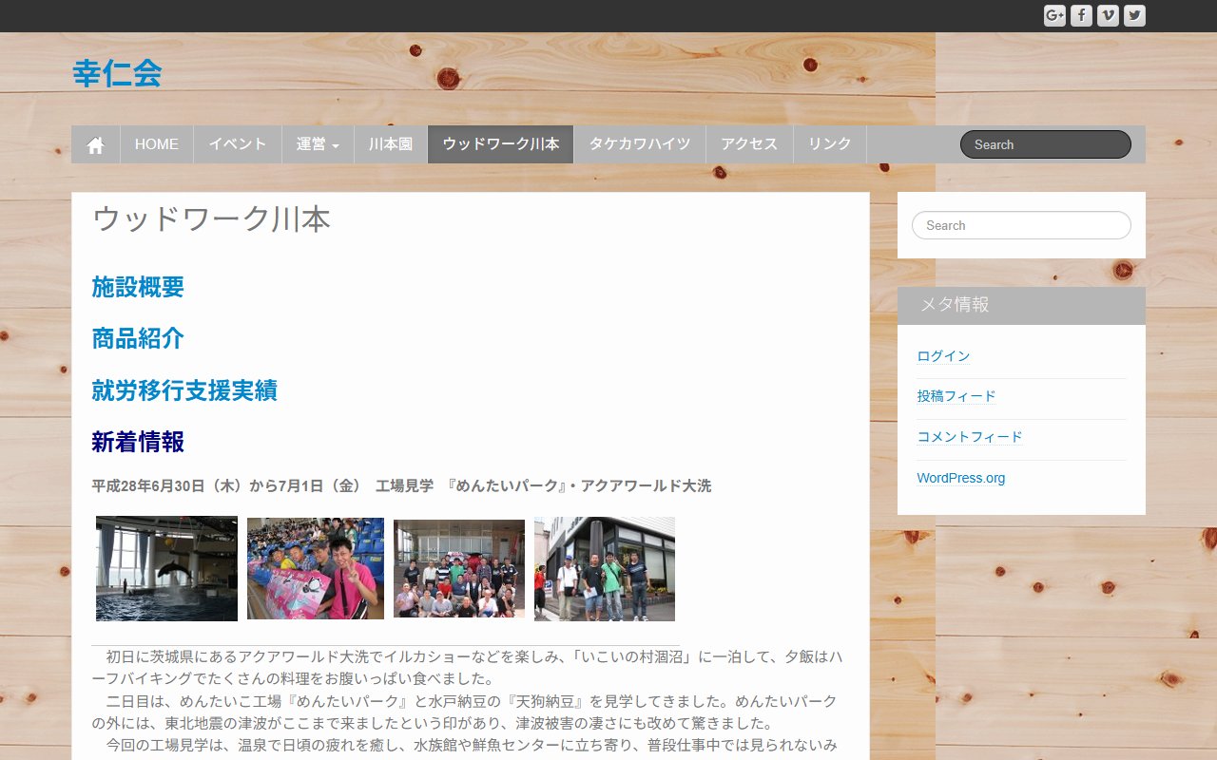Open the アクセス menu item
Screen dimensions: 1217x760
[x=749, y=144]
